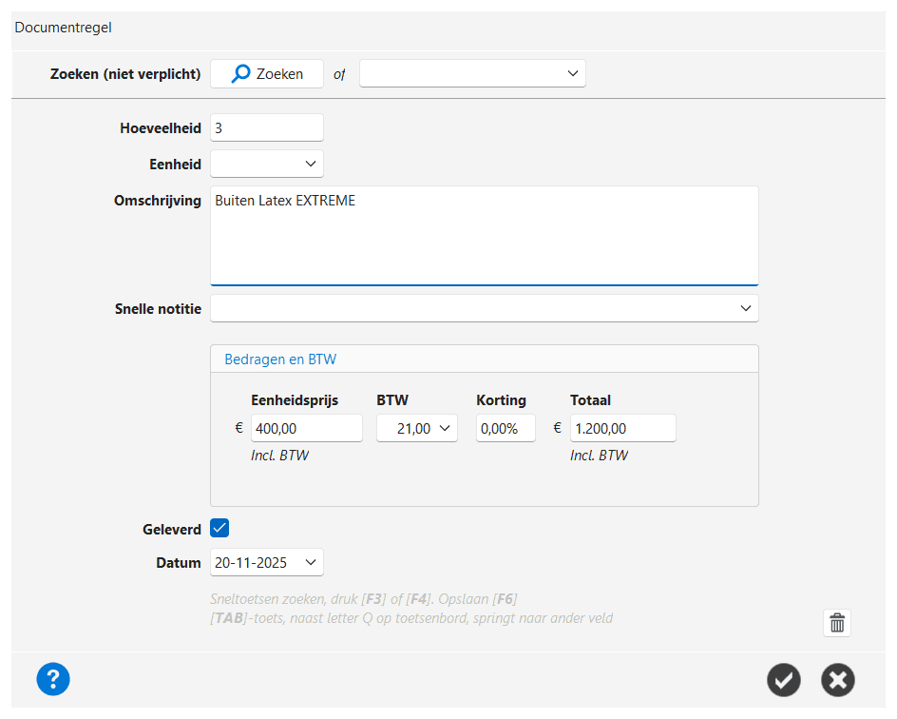Click the 'Incl. BTW' note under Eenheidsprijs

click(x=279, y=456)
